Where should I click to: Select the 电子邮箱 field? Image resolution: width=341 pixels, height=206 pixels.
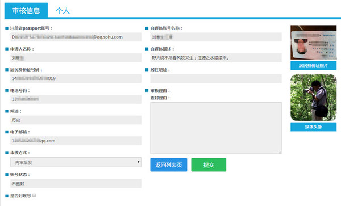click(76, 141)
